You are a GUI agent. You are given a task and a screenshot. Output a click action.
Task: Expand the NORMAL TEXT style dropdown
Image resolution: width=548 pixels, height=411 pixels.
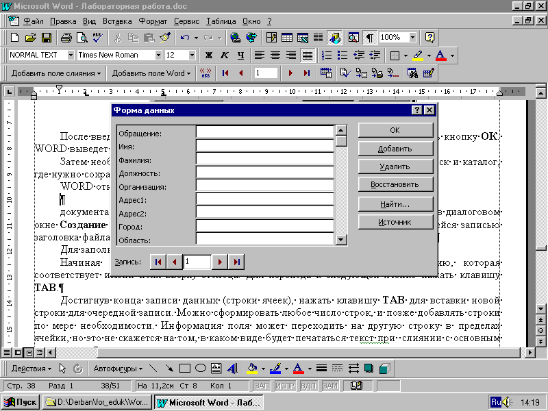(x=71, y=55)
